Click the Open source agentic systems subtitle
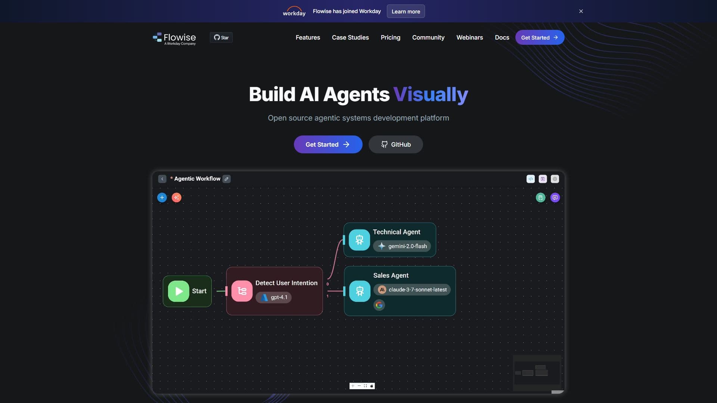The width and height of the screenshot is (717, 403). pos(358,118)
